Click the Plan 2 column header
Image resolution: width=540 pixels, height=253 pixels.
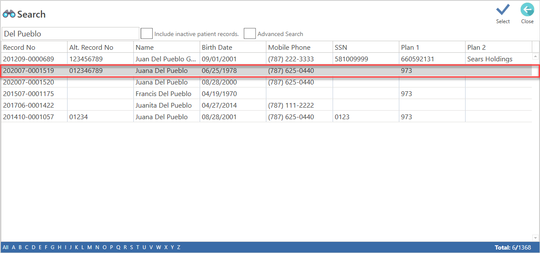498,47
